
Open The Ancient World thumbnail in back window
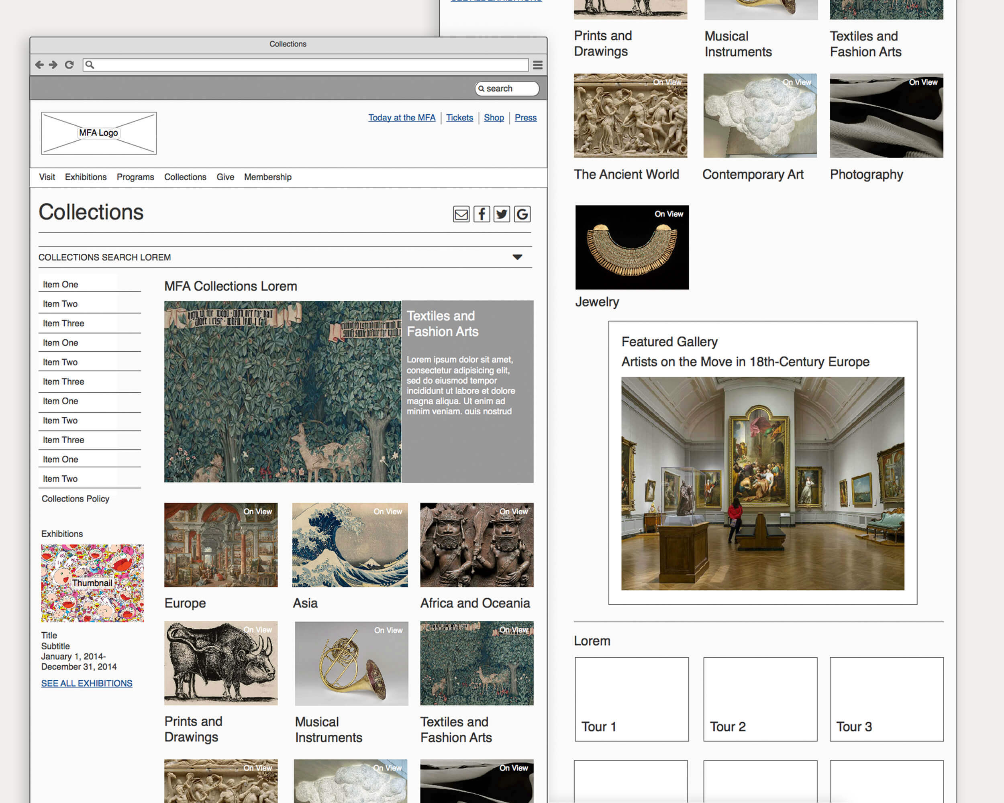click(x=631, y=116)
